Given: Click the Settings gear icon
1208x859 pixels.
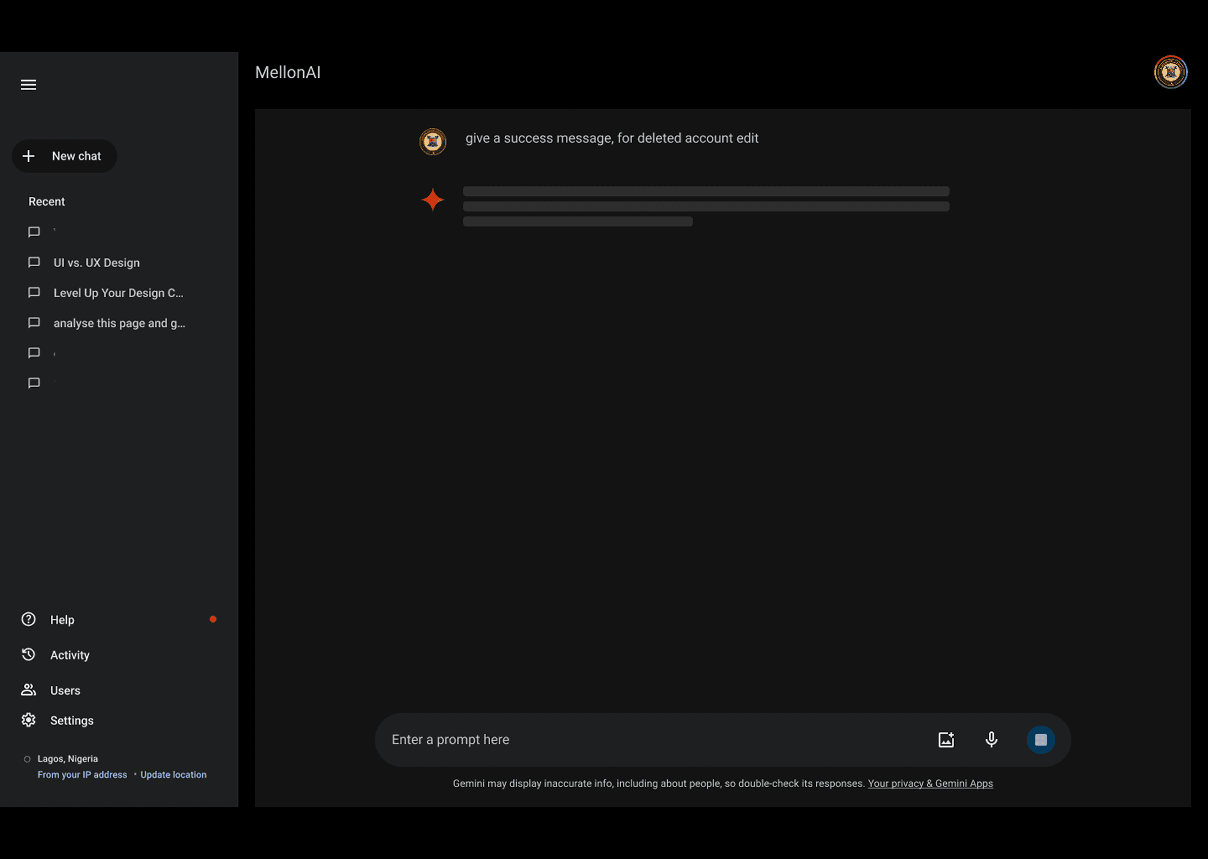Looking at the screenshot, I should point(28,720).
